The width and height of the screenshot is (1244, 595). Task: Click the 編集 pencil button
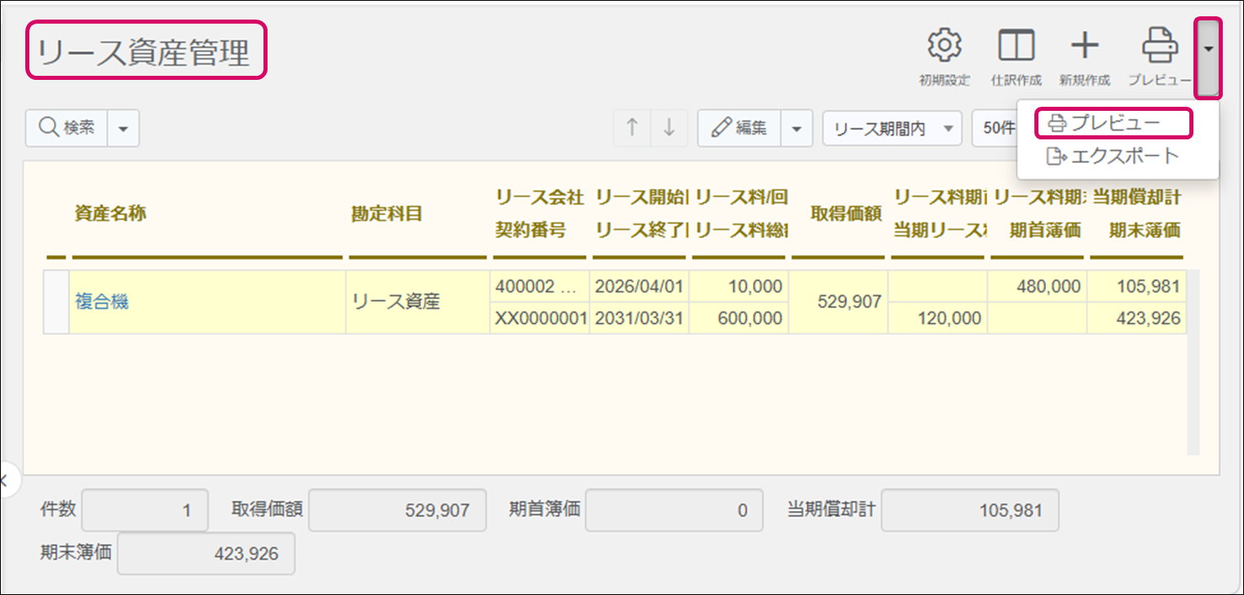point(739,128)
